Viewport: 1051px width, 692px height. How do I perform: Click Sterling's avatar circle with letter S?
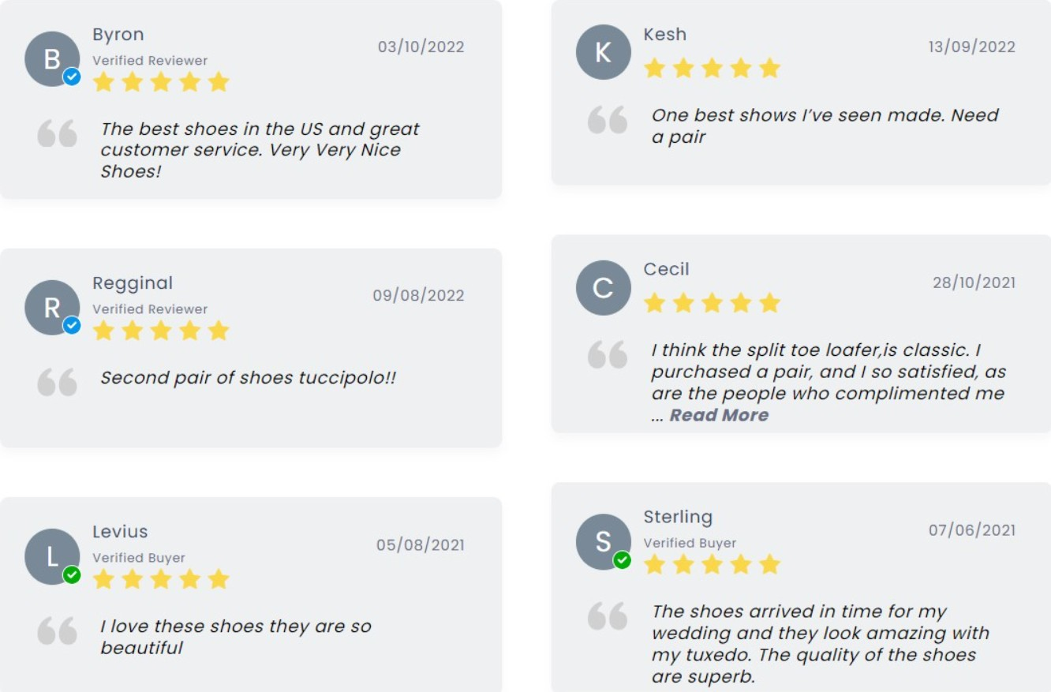click(603, 541)
